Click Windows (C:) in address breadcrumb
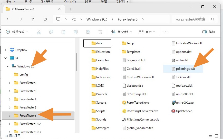The image size is (223, 139). (97, 19)
